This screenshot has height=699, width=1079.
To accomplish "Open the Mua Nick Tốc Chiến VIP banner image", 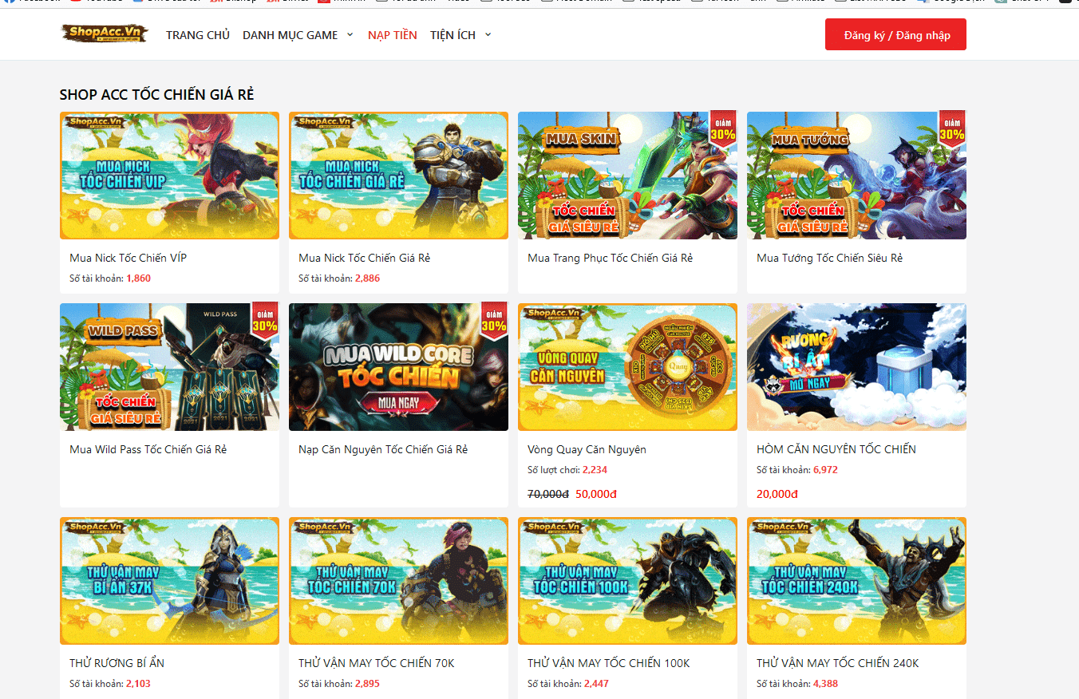I will point(169,176).
